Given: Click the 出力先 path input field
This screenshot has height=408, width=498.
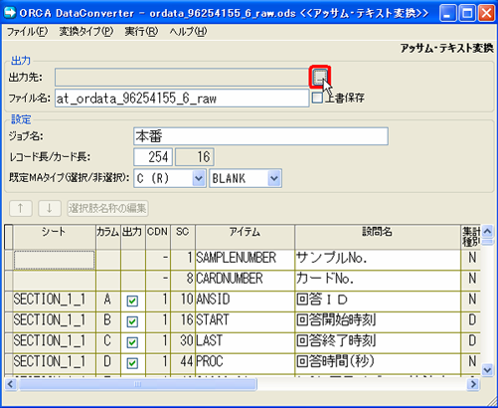Looking at the screenshot, I should pos(182,77).
